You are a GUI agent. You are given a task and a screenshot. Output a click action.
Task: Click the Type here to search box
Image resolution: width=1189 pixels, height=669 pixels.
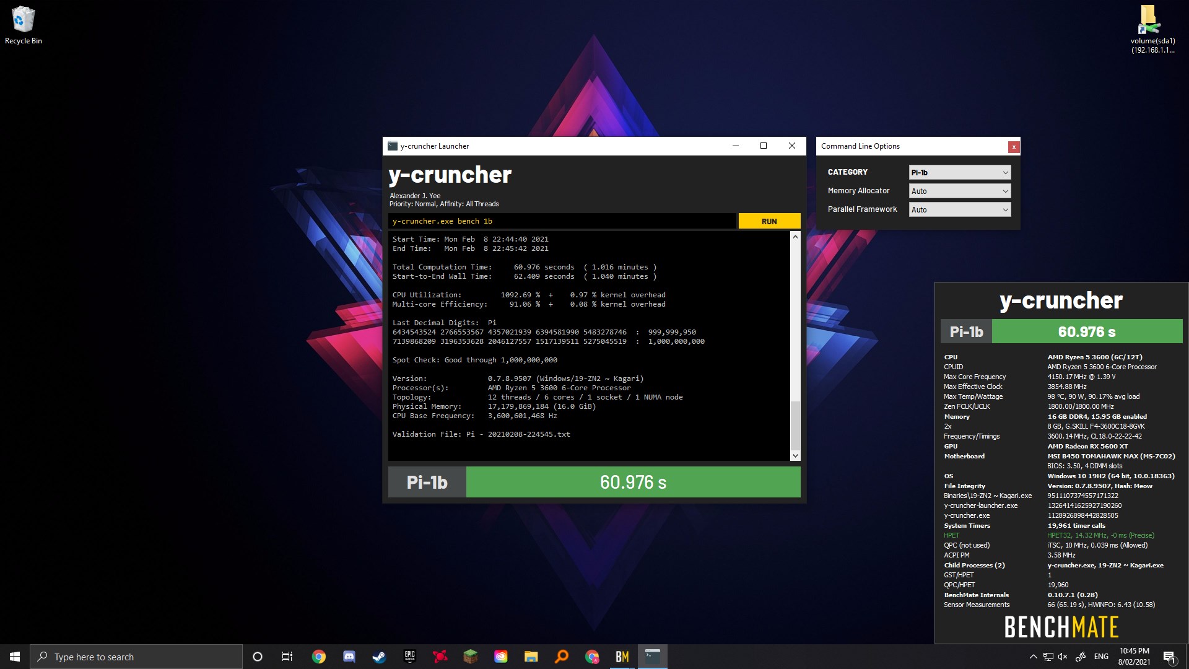(x=136, y=657)
